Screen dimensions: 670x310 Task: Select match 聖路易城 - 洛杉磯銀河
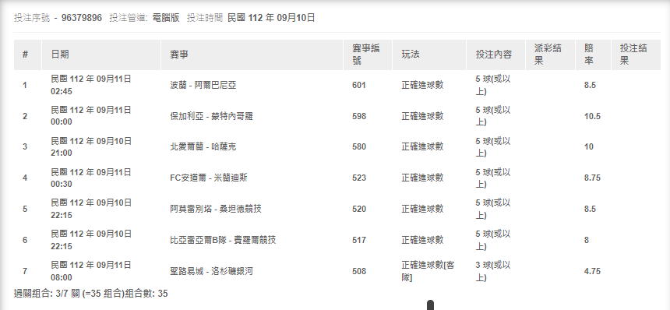point(211,271)
